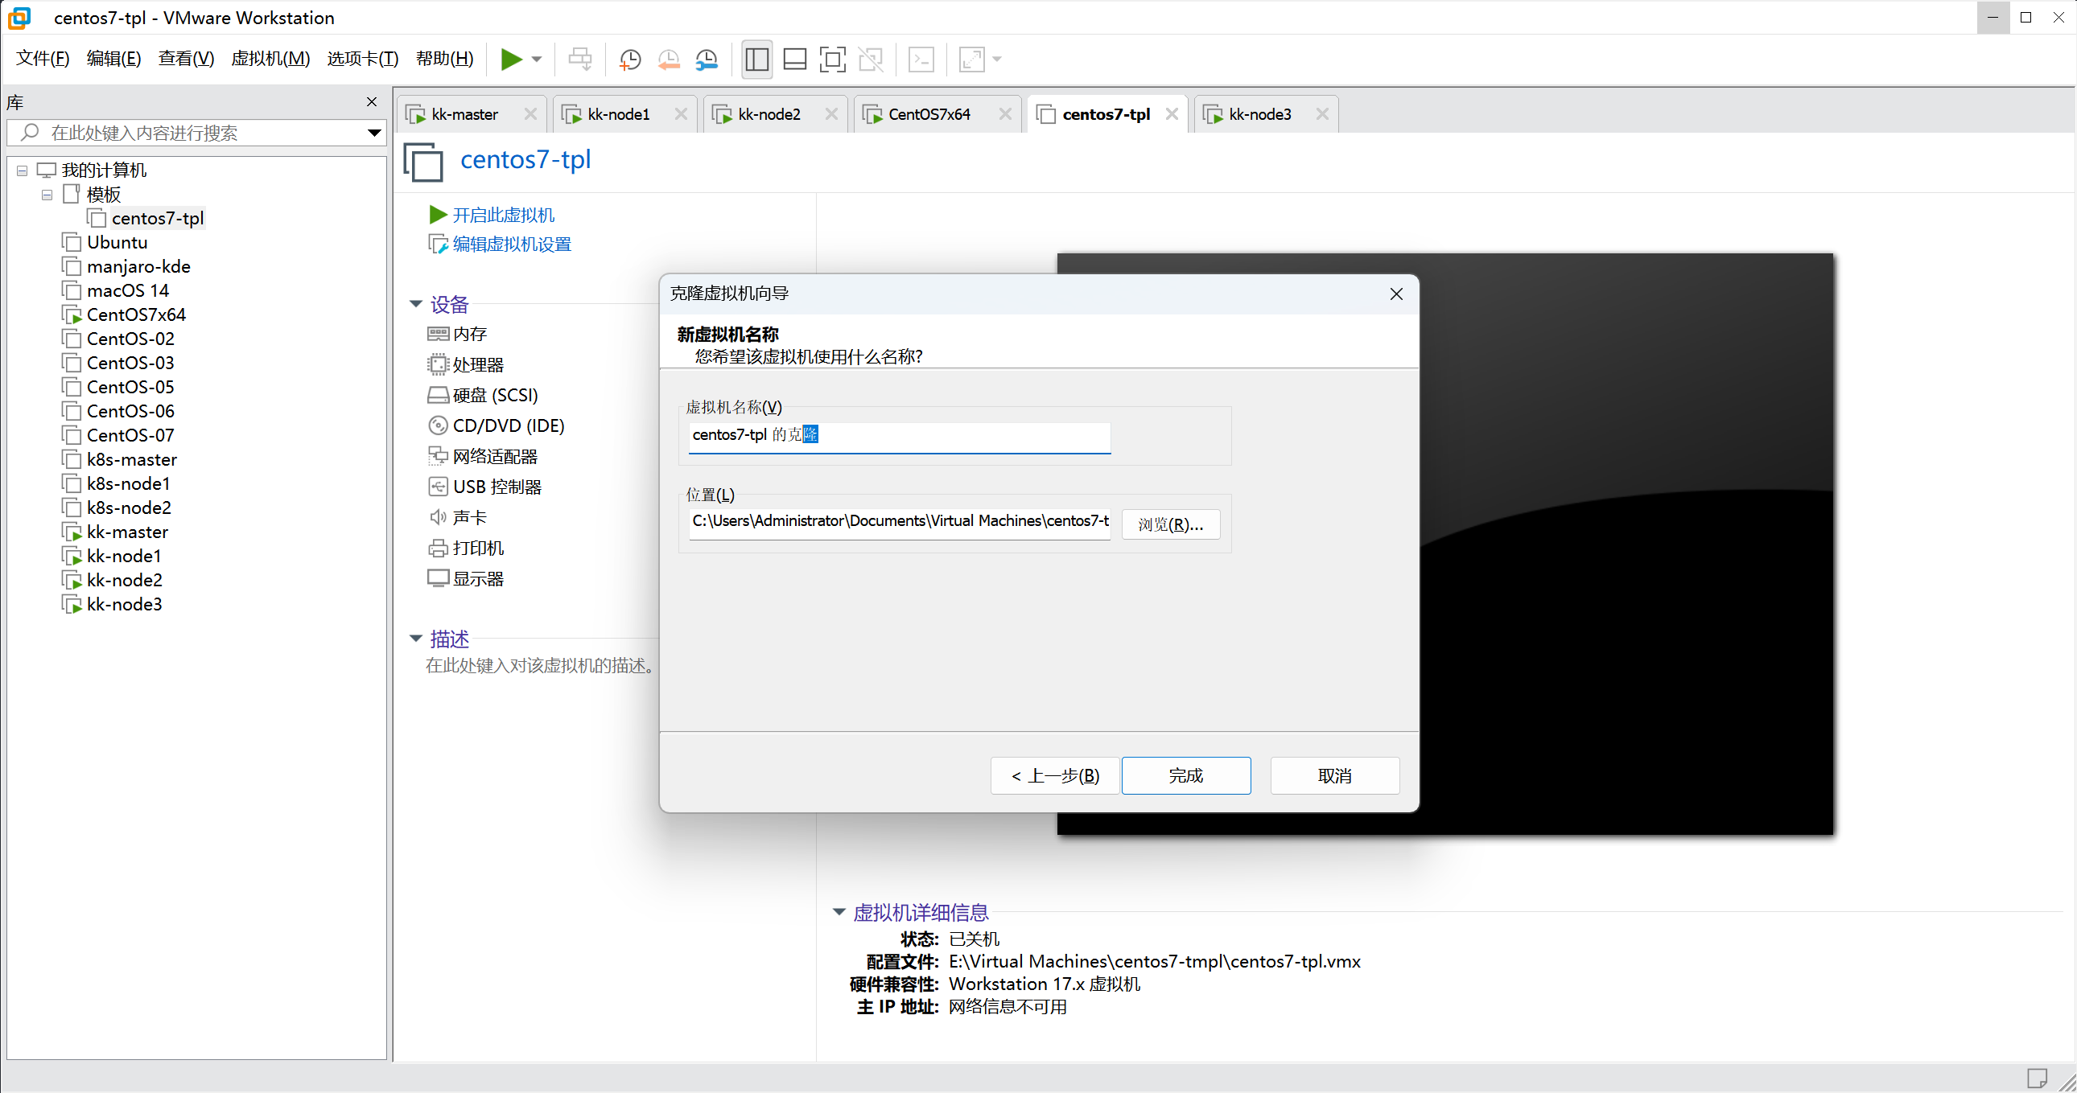Screen dimensions: 2077x1093
Task: Select manjaro-kde in the library tree
Action: [x=138, y=267]
